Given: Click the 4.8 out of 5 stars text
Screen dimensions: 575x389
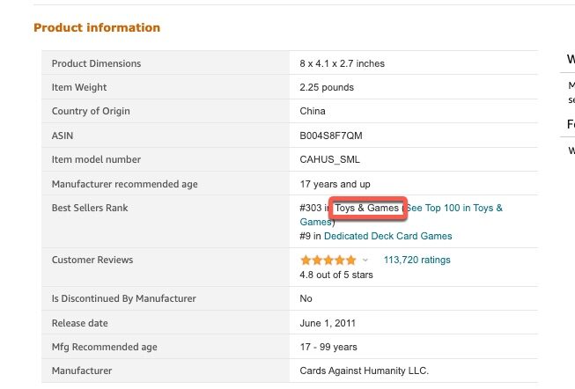Looking at the screenshot, I should coord(336,275).
